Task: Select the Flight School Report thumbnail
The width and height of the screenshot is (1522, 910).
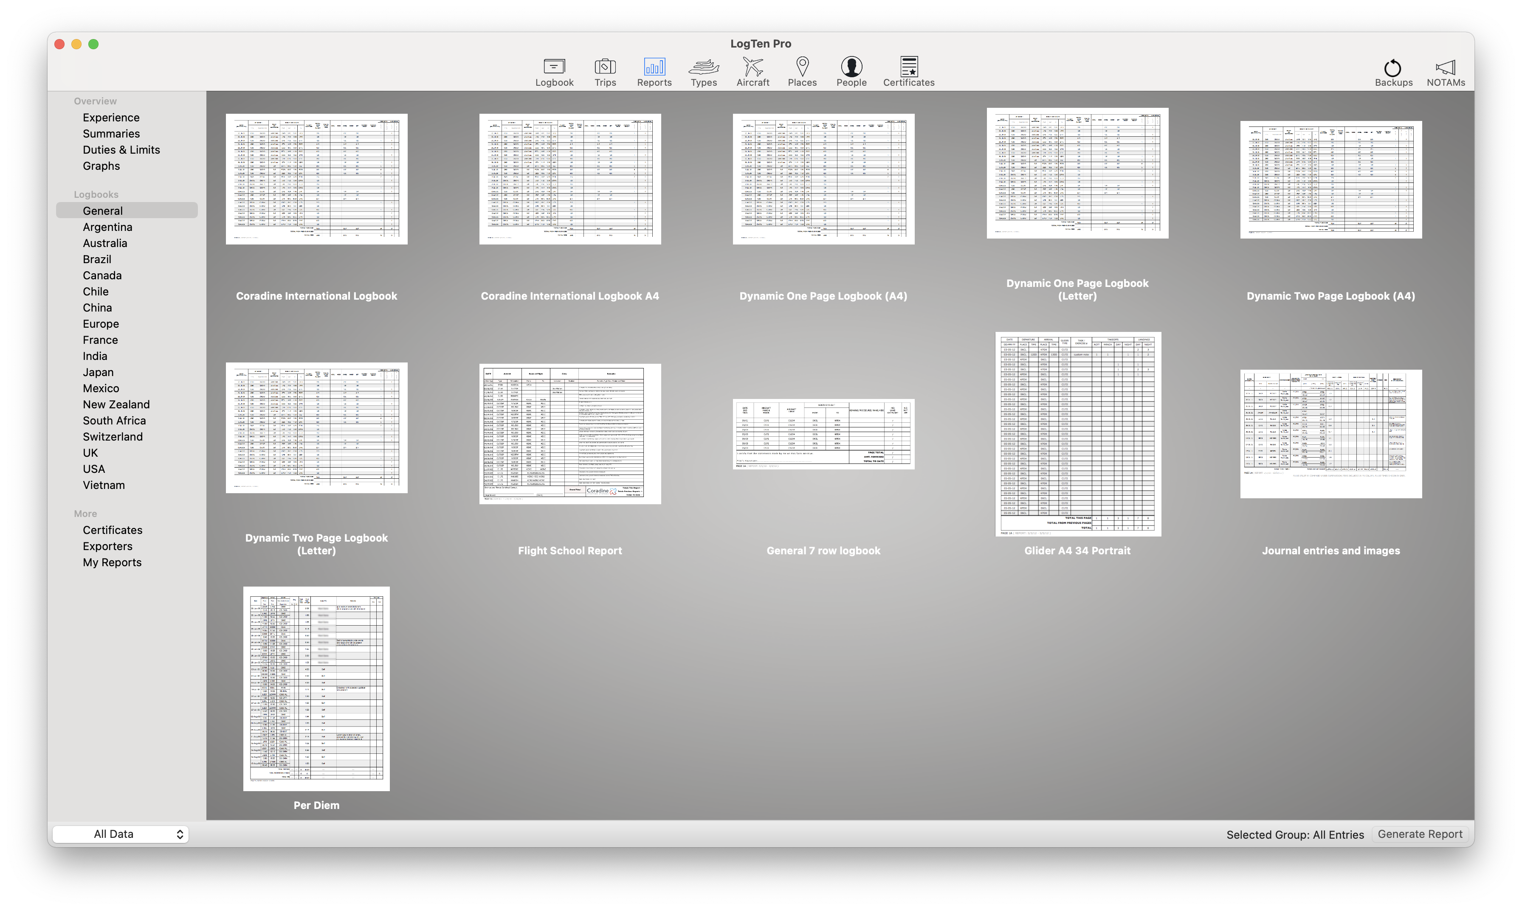Action: [x=570, y=433]
